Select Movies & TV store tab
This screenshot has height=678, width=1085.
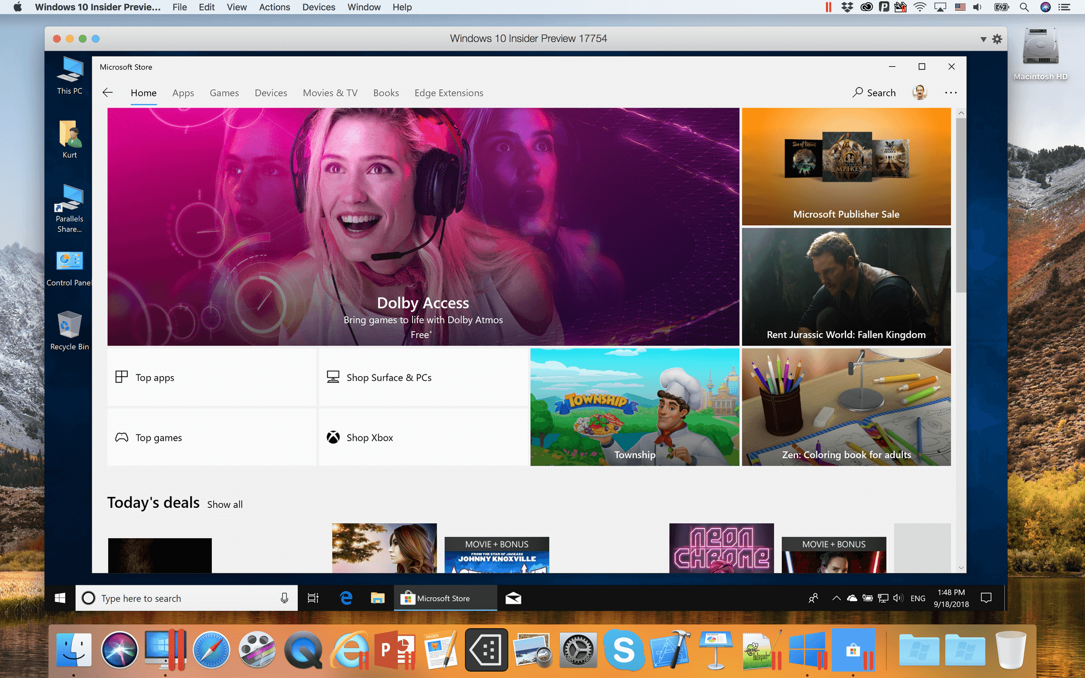click(331, 93)
